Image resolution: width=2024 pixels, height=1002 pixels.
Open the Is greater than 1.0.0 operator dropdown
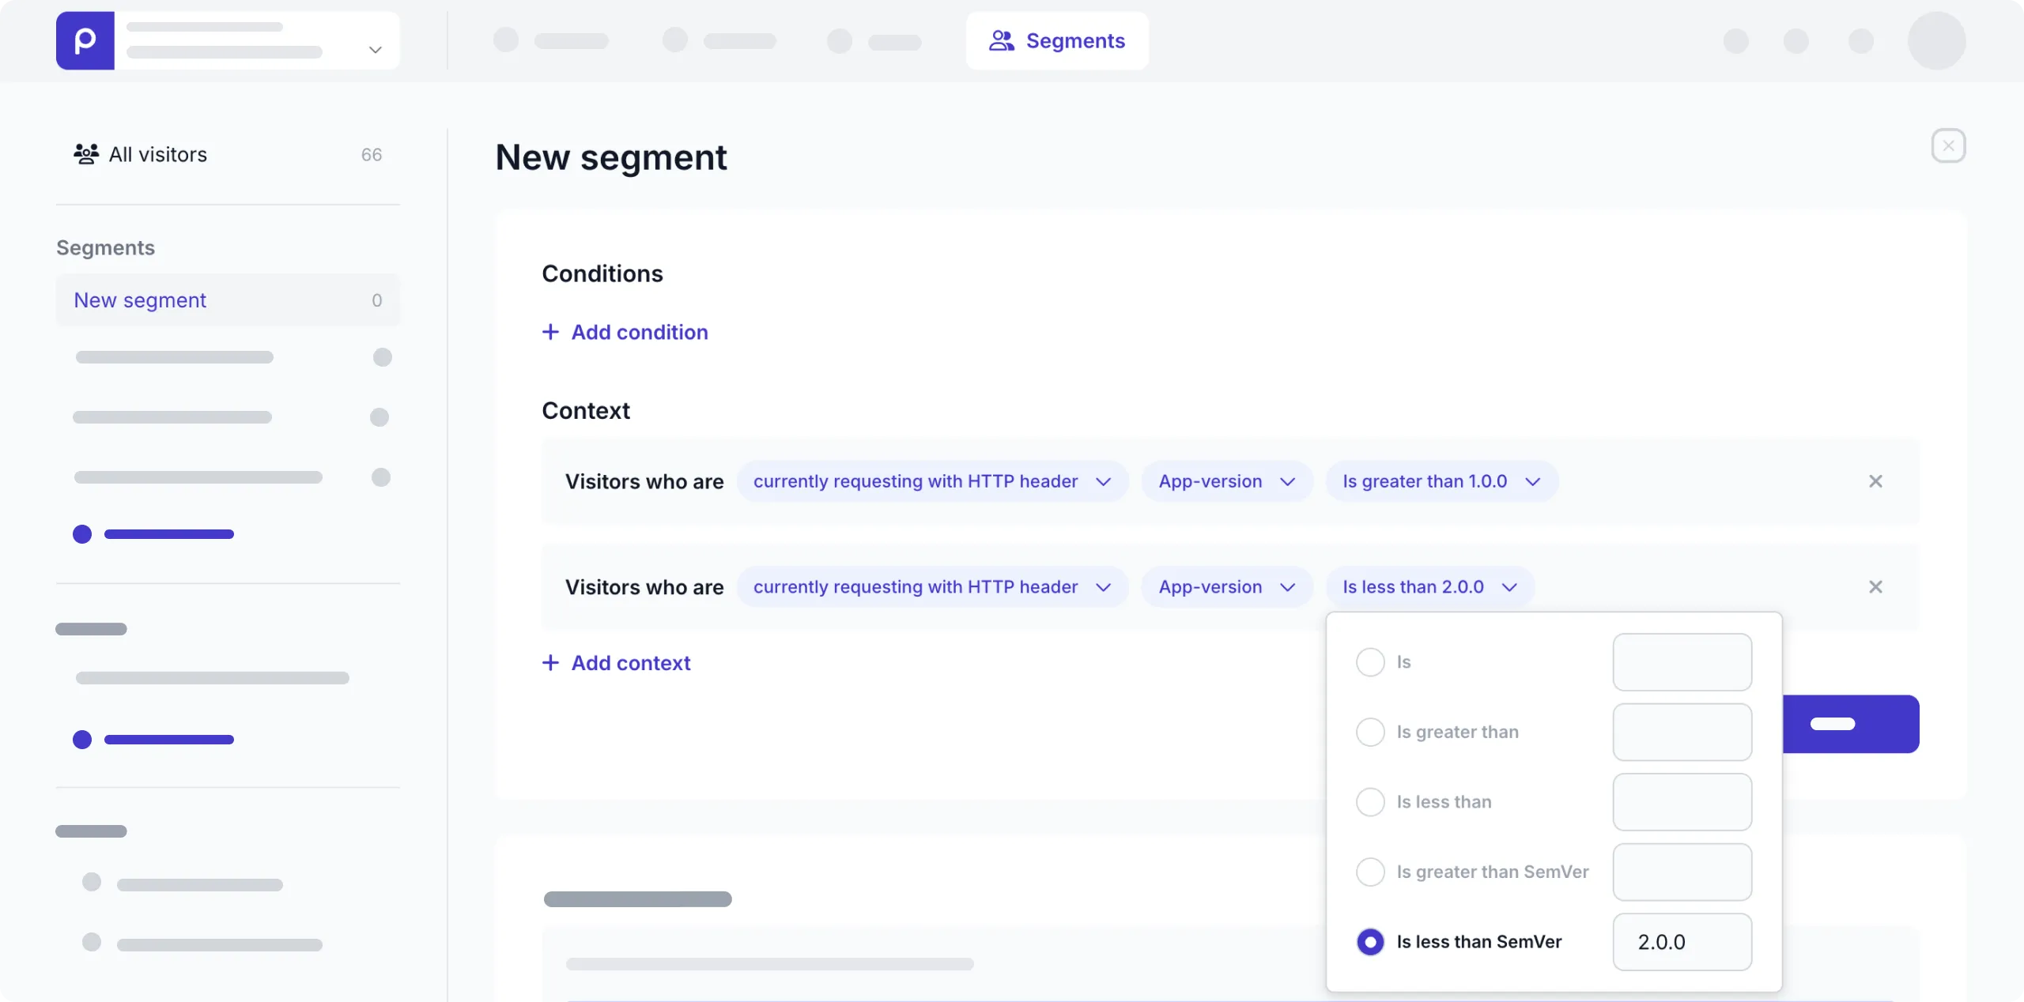click(x=1441, y=481)
